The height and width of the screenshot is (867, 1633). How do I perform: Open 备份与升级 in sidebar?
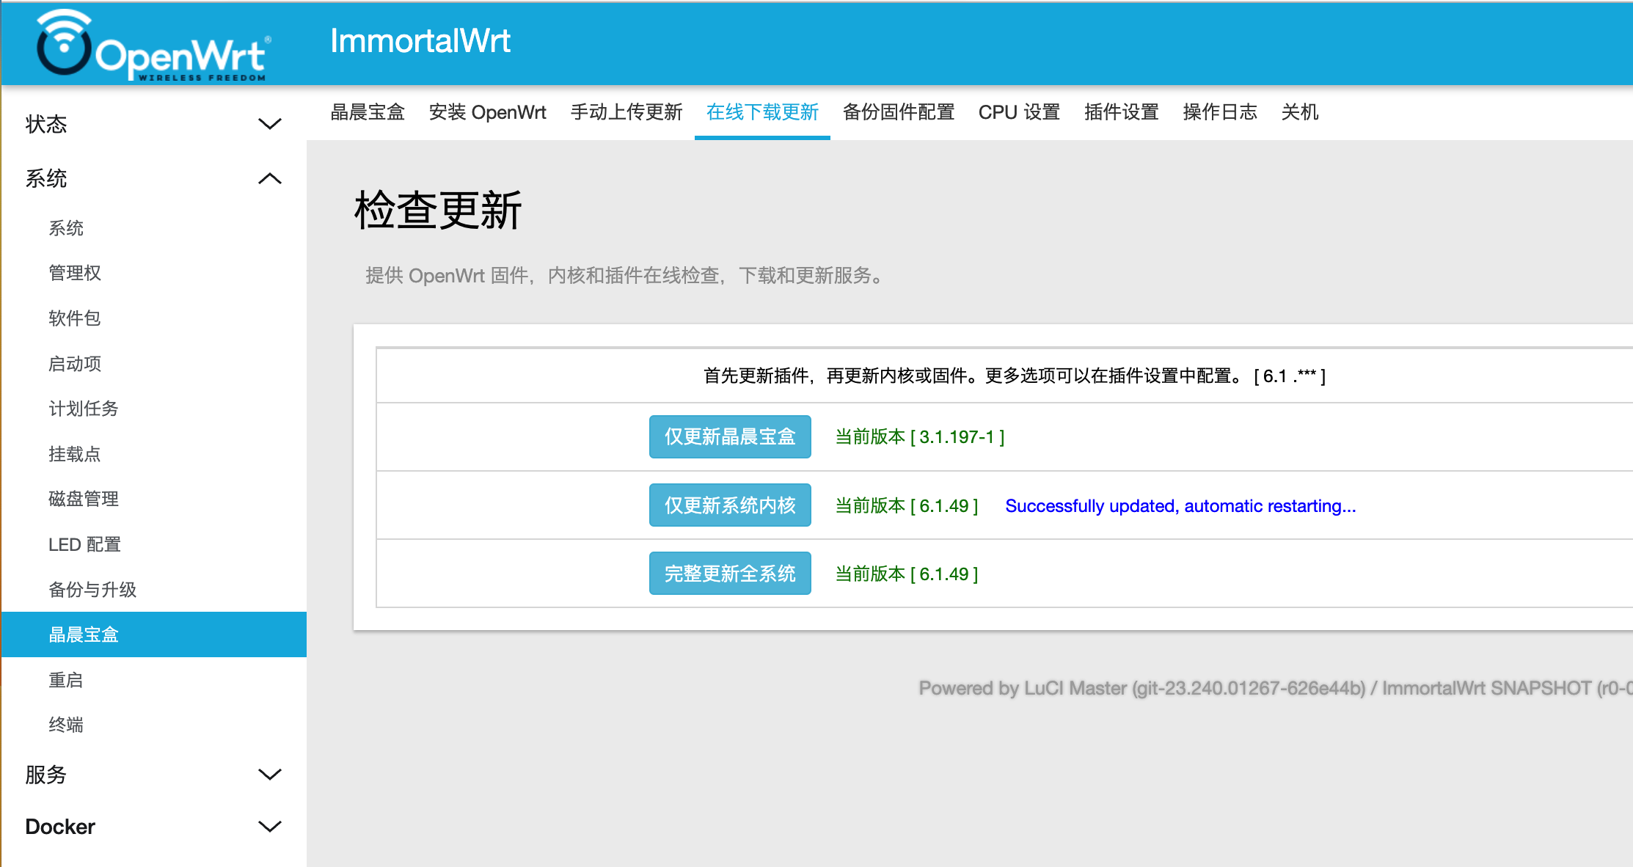92,590
